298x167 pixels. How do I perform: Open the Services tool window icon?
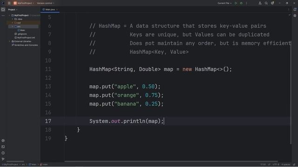3,141
